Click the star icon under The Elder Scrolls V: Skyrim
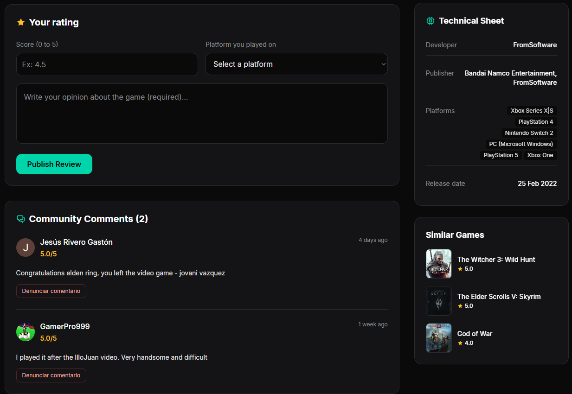Viewport: 572px width, 394px height. 460,306
